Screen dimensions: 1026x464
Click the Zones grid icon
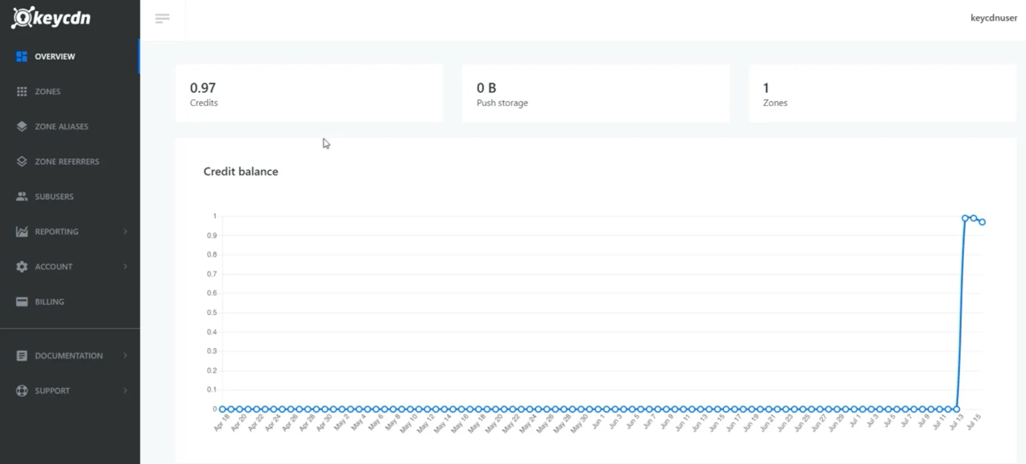click(x=22, y=91)
